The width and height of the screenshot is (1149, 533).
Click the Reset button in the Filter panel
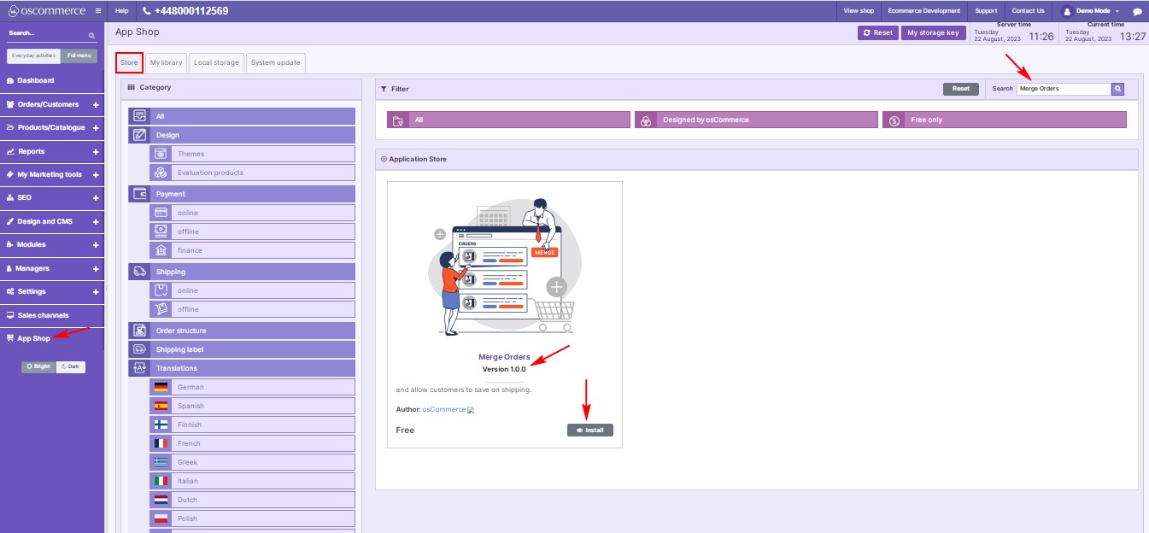(x=961, y=89)
